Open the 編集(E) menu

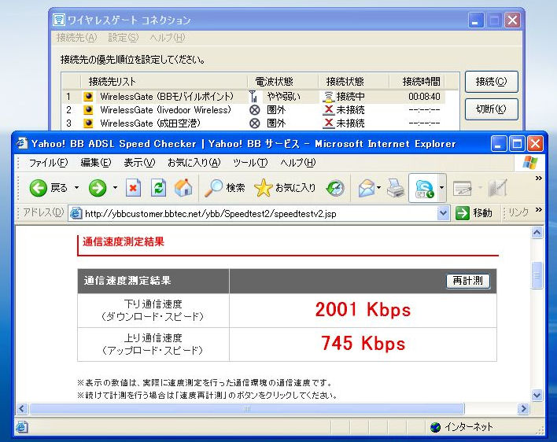pos(95,163)
